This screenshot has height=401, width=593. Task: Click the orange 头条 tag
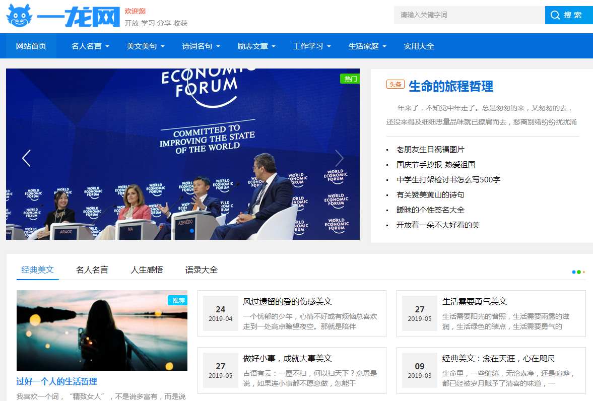pos(395,84)
